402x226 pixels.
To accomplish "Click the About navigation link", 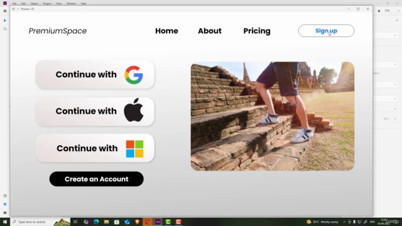I will pyautogui.click(x=209, y=31).
